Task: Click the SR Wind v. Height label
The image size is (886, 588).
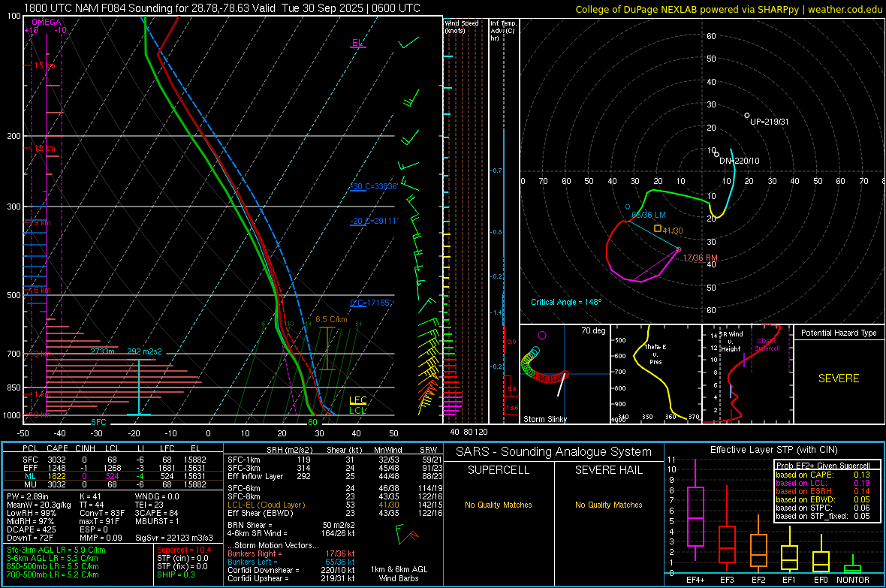Action: [x=731, y=342]
